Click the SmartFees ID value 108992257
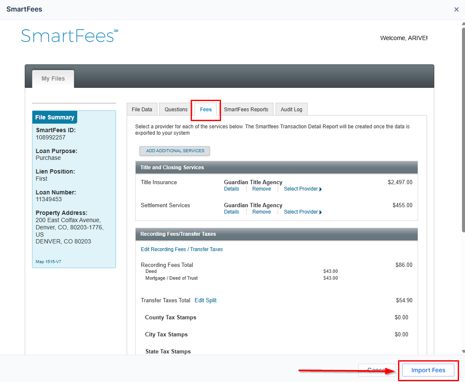The width and height of the screenshot is (465, 382). point(50,137)
